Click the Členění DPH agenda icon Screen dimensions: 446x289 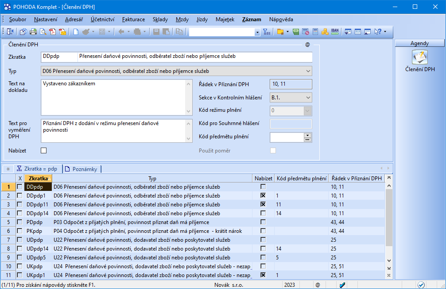(420, 57)
